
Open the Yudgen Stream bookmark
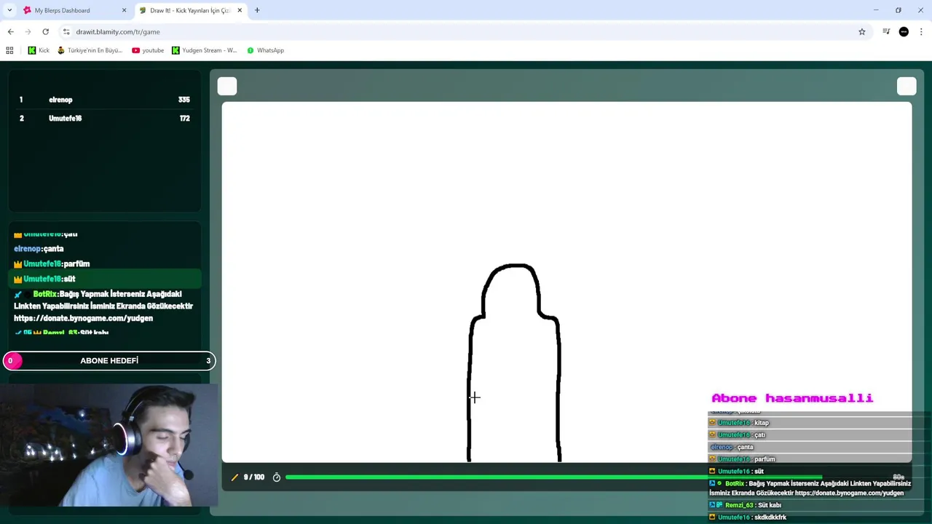[204, 50]
